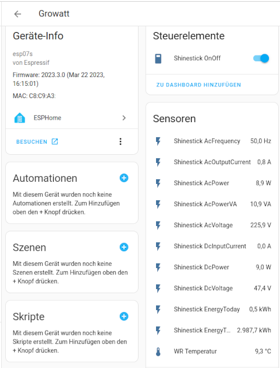Click the 0,5 kWh value
Viewport: 280px width, 368px height.
coord(260,310)
